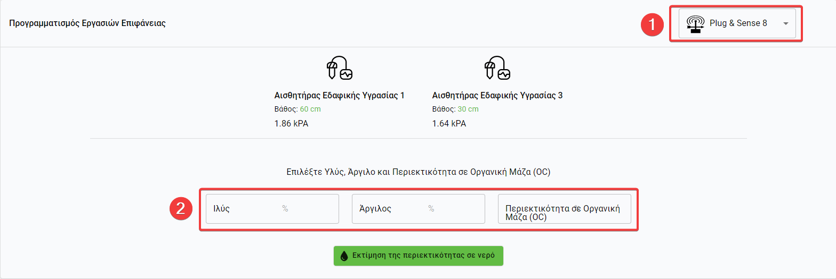Screen dimensions: 836x279
Task: Click the 1.86 kPA sensor reading
Action: 291,124
